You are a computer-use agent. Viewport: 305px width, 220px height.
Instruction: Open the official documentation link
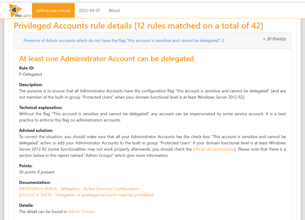click(x=213, y=149)
